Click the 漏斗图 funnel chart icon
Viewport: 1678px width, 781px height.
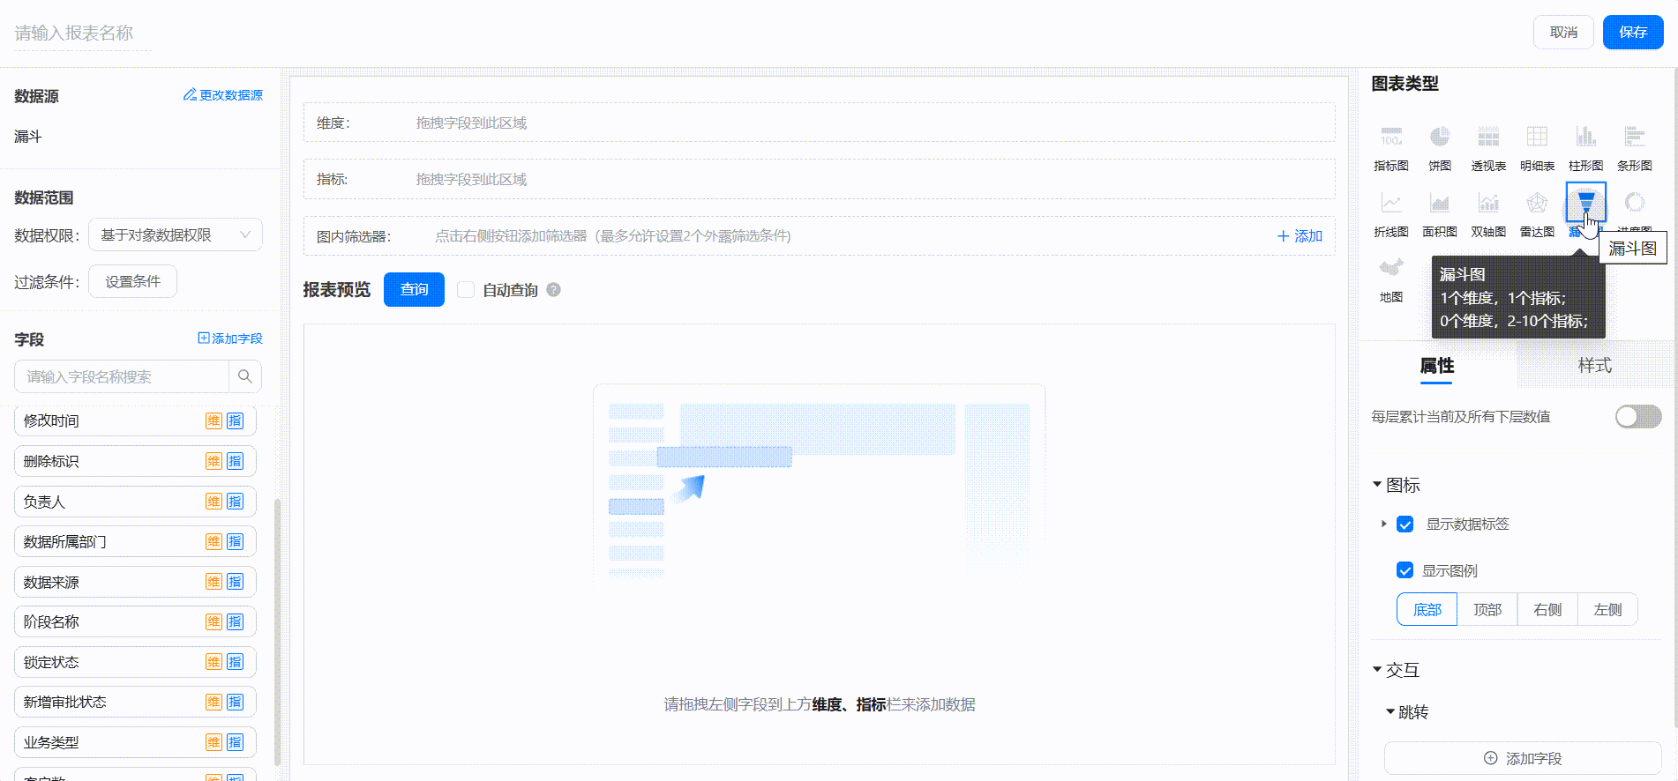1585,203
